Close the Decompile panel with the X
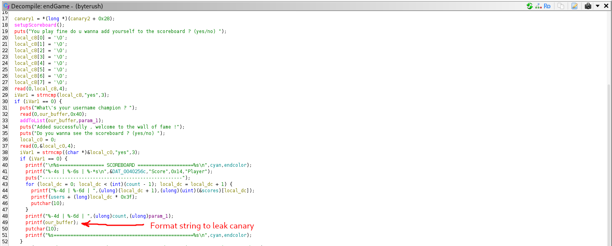The height and width of the screenshot is (246, 612). click(606, 6)
